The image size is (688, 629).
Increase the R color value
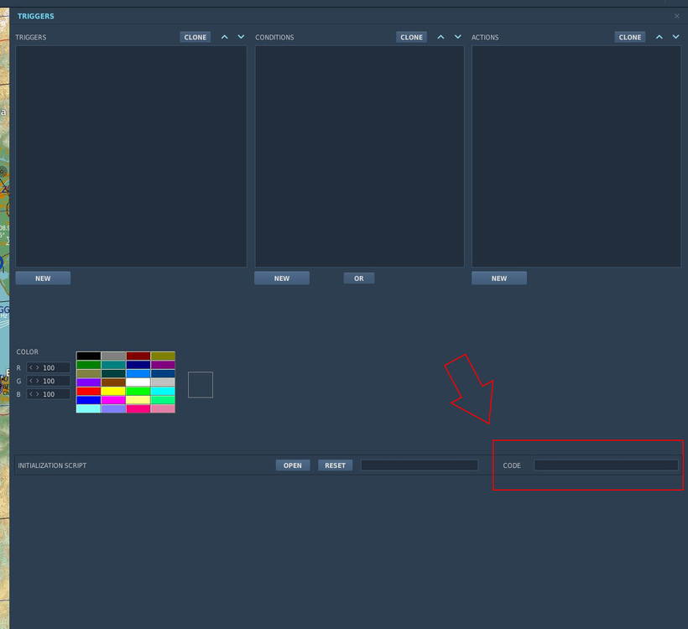37,367
